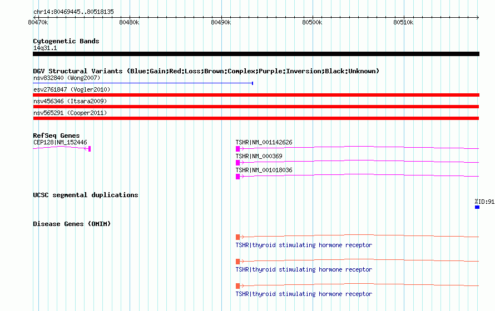Image resolution: width=495 pixels, height=311 pixels.
Task: Click the 14q31.1 band label
Action: pyautogui.click(x=45, y=48)
